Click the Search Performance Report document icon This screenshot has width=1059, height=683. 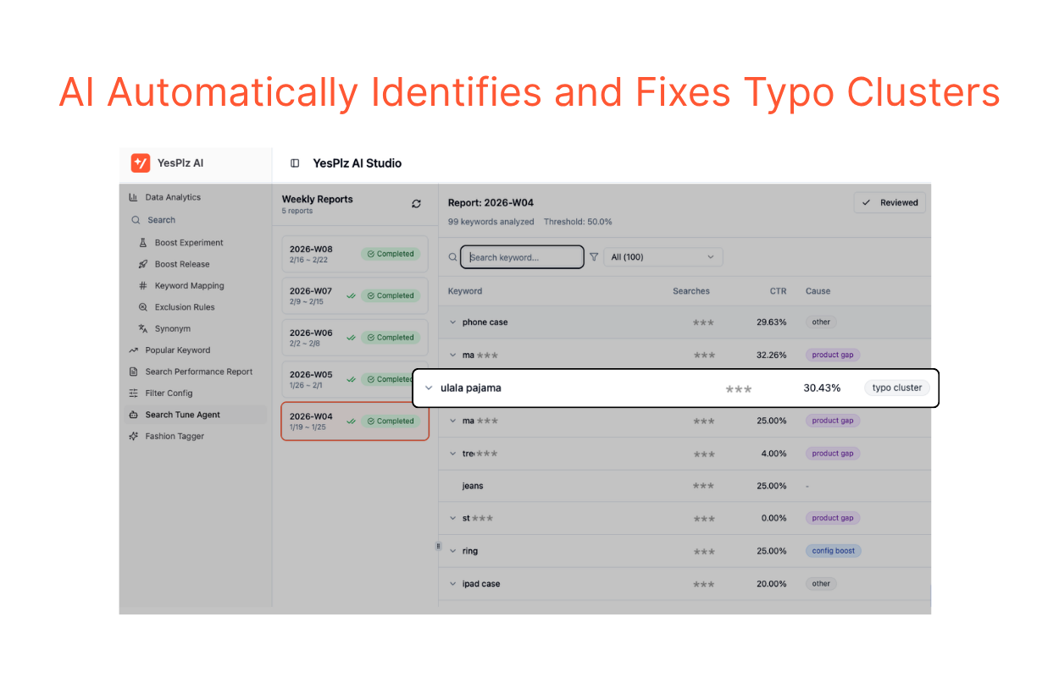[x=133, y=372]
